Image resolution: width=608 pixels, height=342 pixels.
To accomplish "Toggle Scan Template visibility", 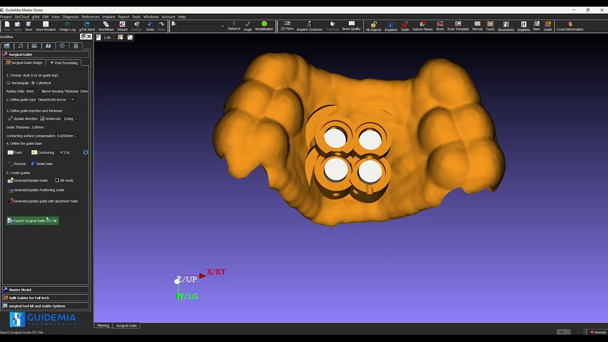I will pyautogui.click(x=458, y=26).
